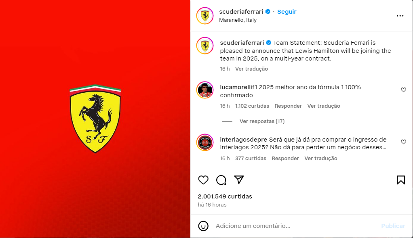Show who liked: 2.001.549 curtidas
The height and width of the screenshot is (238, 413).
coord(225,196)
